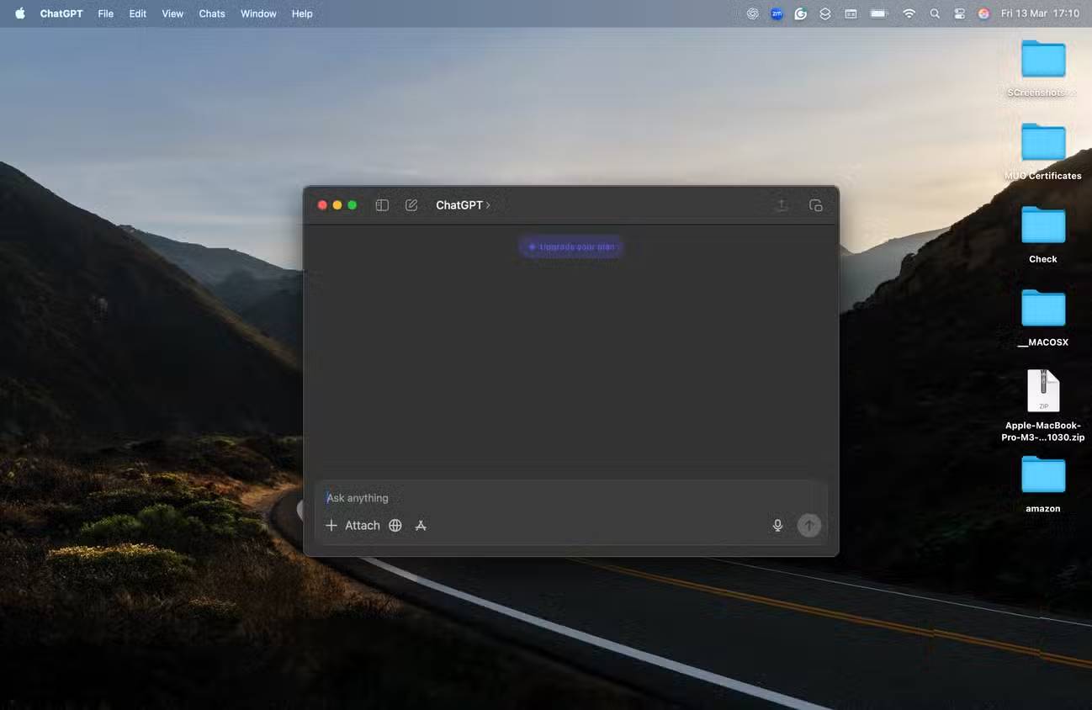Open the Wi-Fi status dropdown

[x=909, y=13]
